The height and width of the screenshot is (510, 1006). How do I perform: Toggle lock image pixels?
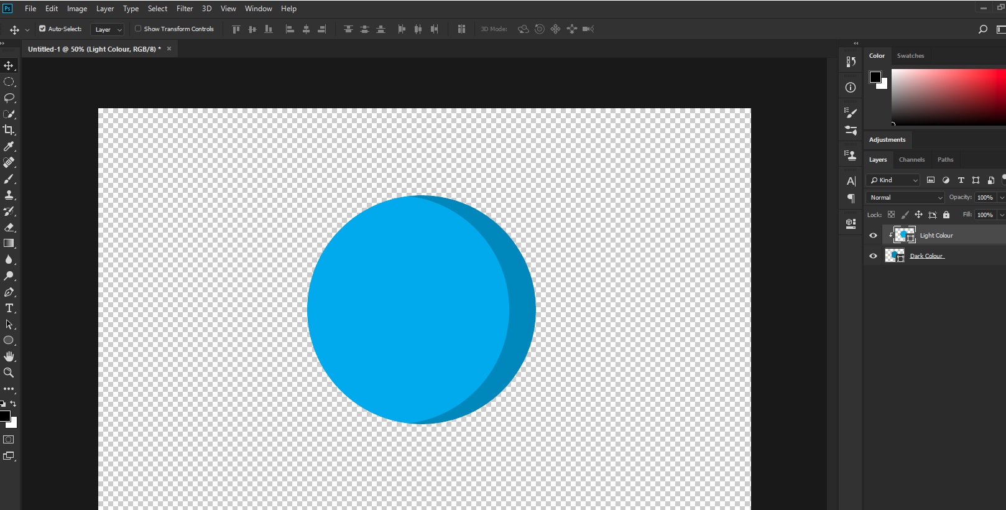(905, 215)
